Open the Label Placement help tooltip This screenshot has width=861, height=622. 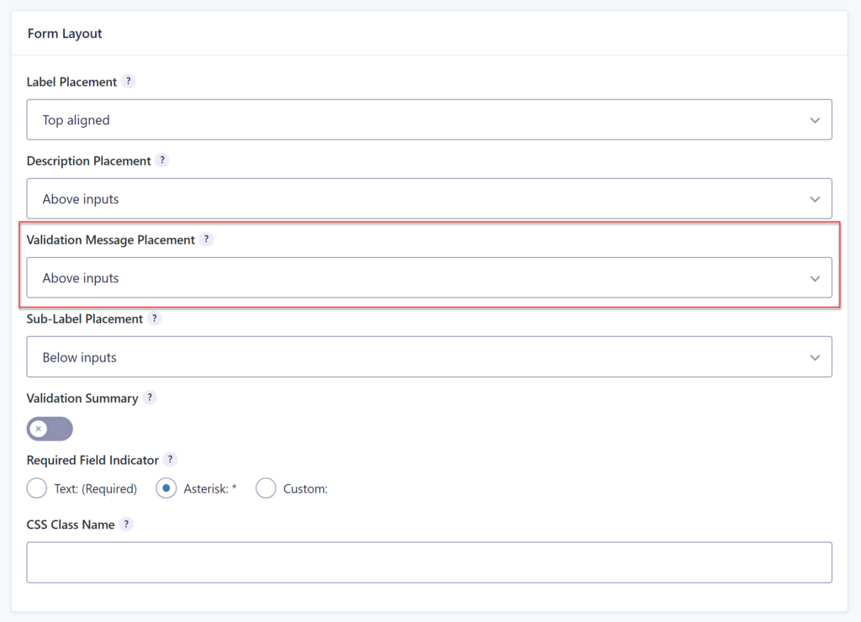pos(128,82)
